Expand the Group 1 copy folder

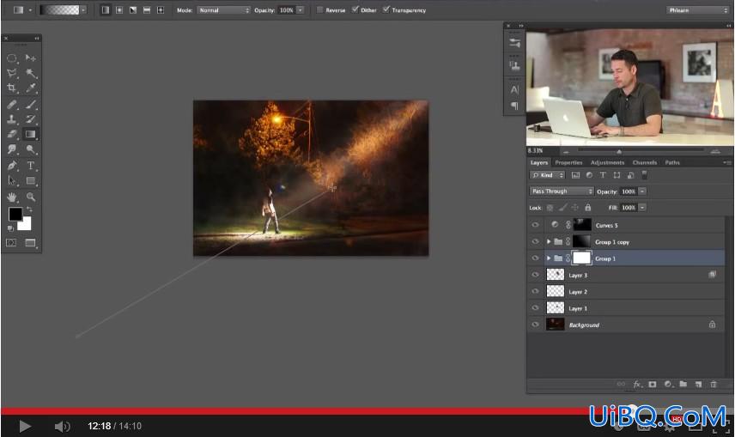(x=549, y=242)
